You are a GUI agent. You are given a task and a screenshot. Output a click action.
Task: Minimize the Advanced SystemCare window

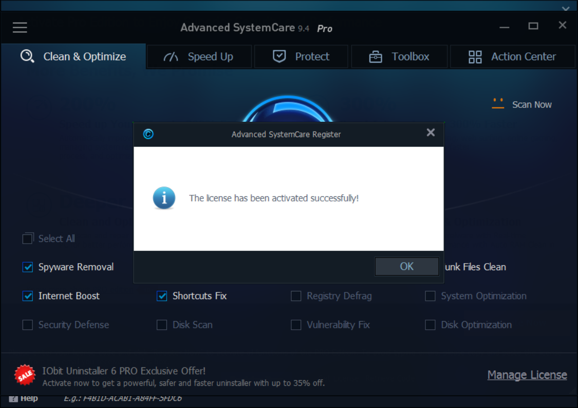point(505,27)
